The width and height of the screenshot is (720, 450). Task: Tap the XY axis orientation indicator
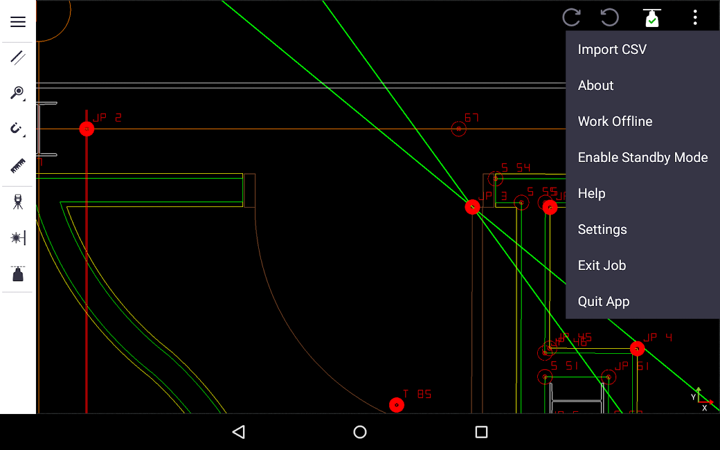702,399
